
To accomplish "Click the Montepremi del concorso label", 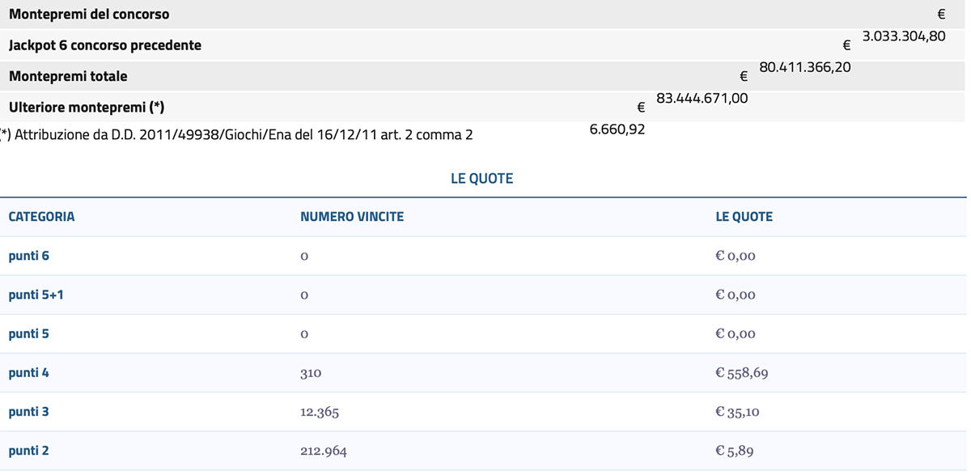I will click(89, 15).
